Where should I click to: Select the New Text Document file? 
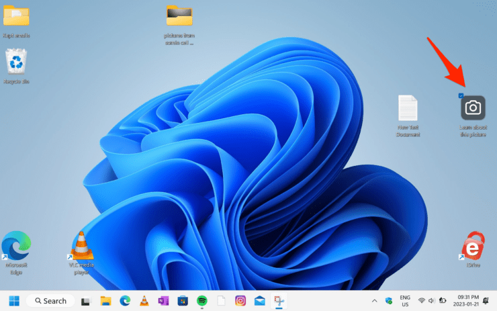pyautogui.click(x=408, y=107)
